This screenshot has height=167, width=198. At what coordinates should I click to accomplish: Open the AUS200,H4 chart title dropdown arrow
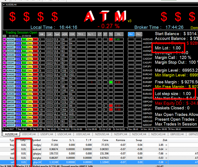(x=4, y=5)
